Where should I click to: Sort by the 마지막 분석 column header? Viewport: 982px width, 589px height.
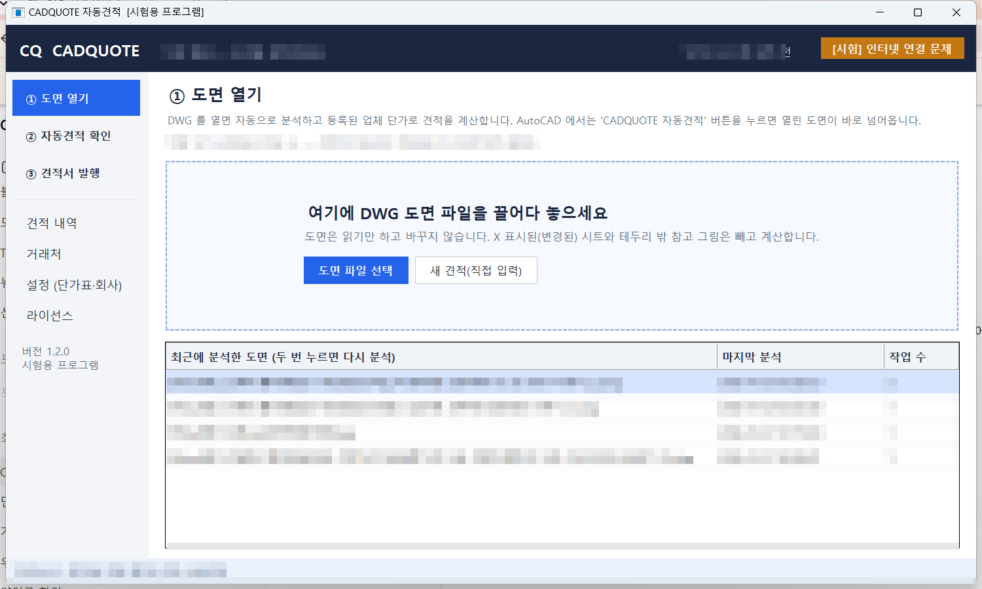[800, 357]
